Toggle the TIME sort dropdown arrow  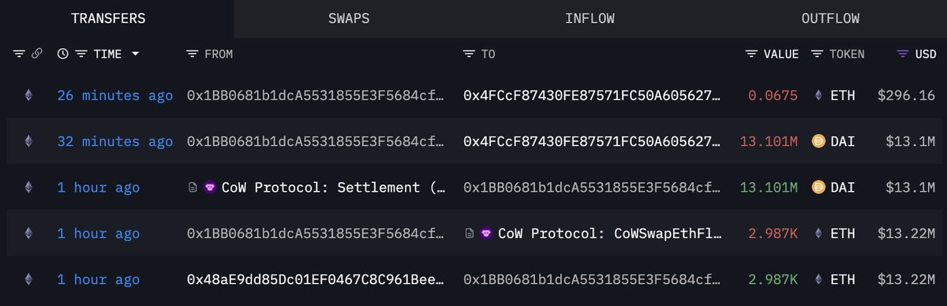pos(135,54)
